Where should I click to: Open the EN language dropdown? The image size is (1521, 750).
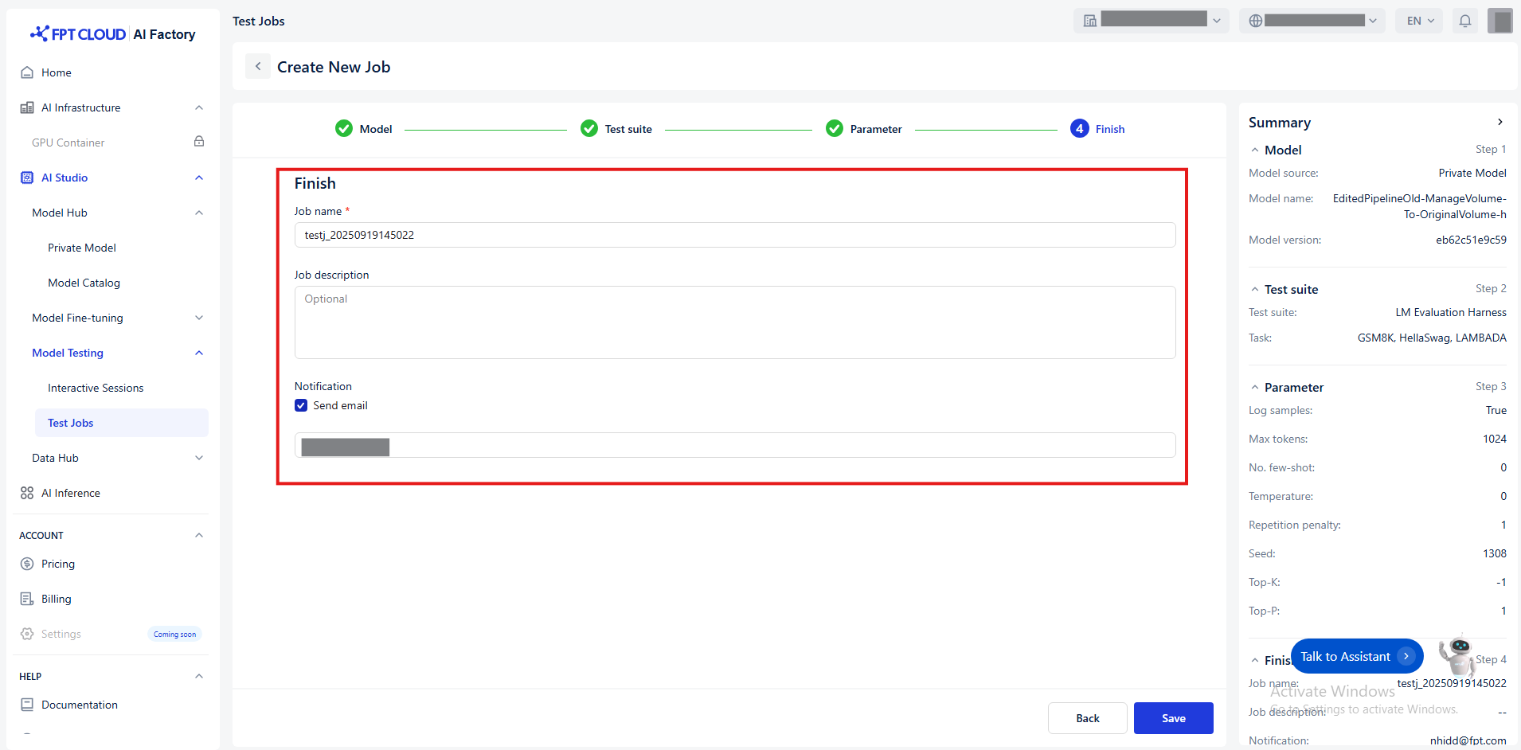1420,21
